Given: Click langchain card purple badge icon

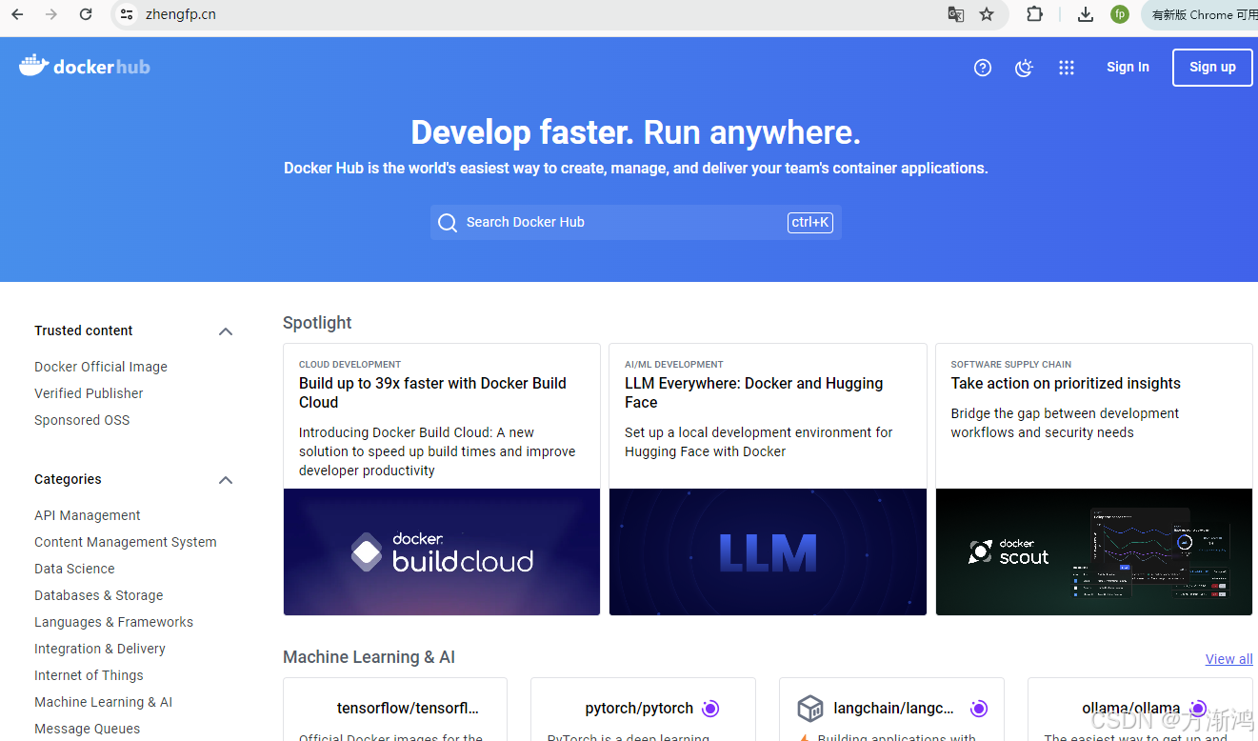Looking at the screenshot, I should (979, 709).
